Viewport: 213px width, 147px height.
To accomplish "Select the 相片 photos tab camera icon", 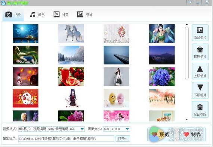I will [x=9, y=15].
